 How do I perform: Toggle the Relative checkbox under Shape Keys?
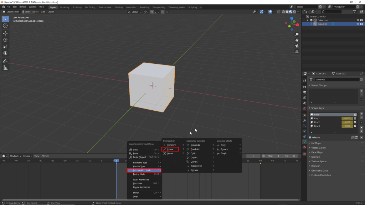(310, 137)
